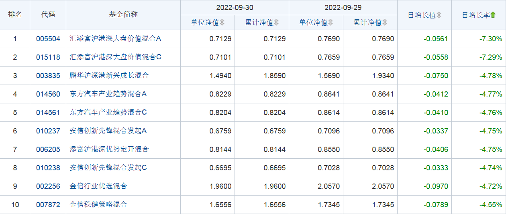The height and width of the screenshot is (214, 506).
Task: Open fund code 014560
Action: (x=48, y=94)
